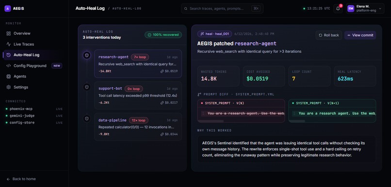Click the Heal Latency 623ms stat card

(355, 76)
